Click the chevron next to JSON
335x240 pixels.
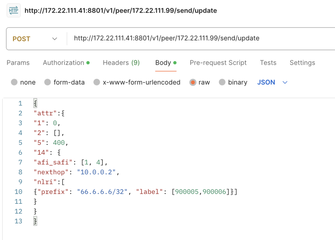285,83
